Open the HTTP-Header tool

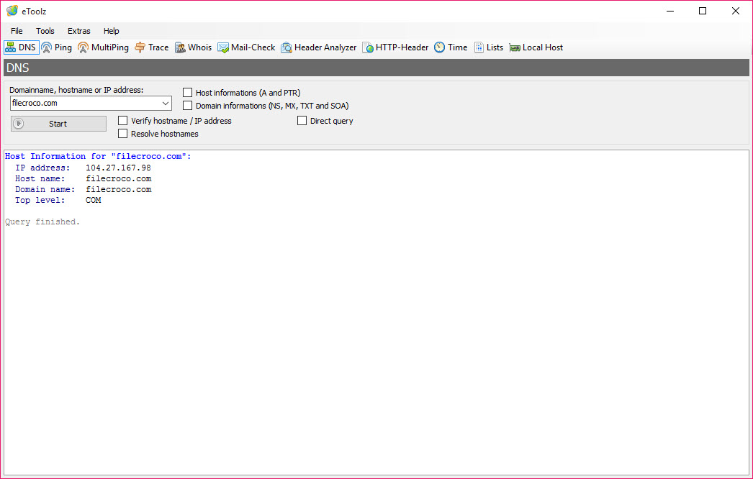(395, 47)
